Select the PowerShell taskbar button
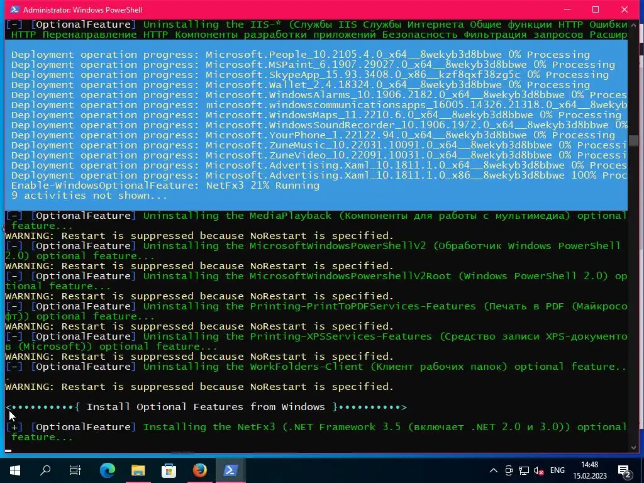The height and width of the screenshot is (483, 644). click(x=230, y=470)
